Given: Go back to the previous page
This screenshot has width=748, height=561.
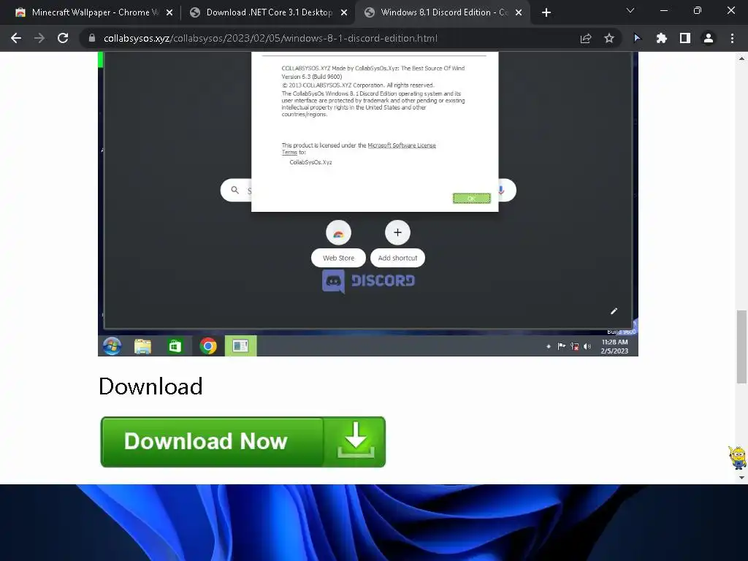Looking at the screenshot, I should 16,38.
